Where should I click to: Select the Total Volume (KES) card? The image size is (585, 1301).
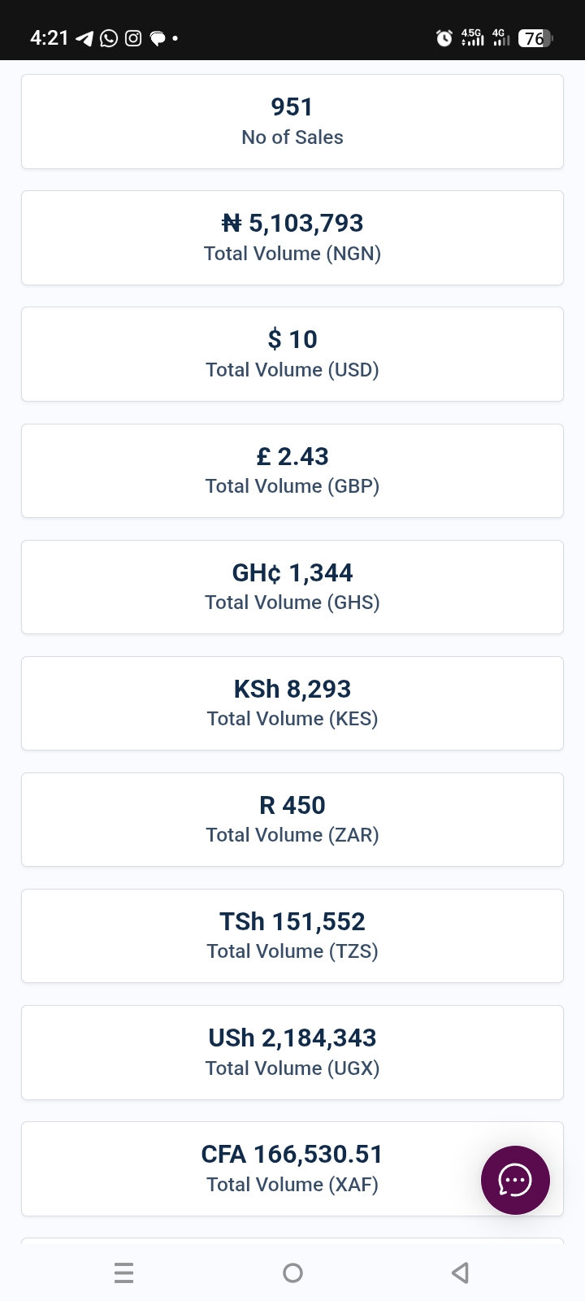292,703
